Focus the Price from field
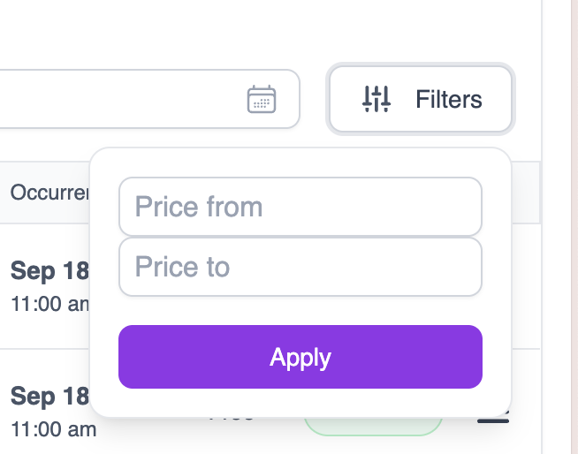Viewport: 578px width, 454px height. 300,207
